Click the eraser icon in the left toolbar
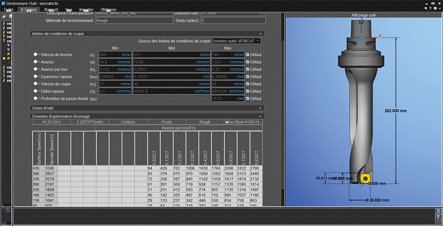Viewport: 443px width, 226px height. click(x=4, y=16)
